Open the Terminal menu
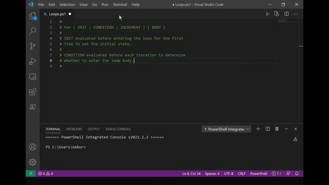329x185 pixels. click(x=120, y=5)
